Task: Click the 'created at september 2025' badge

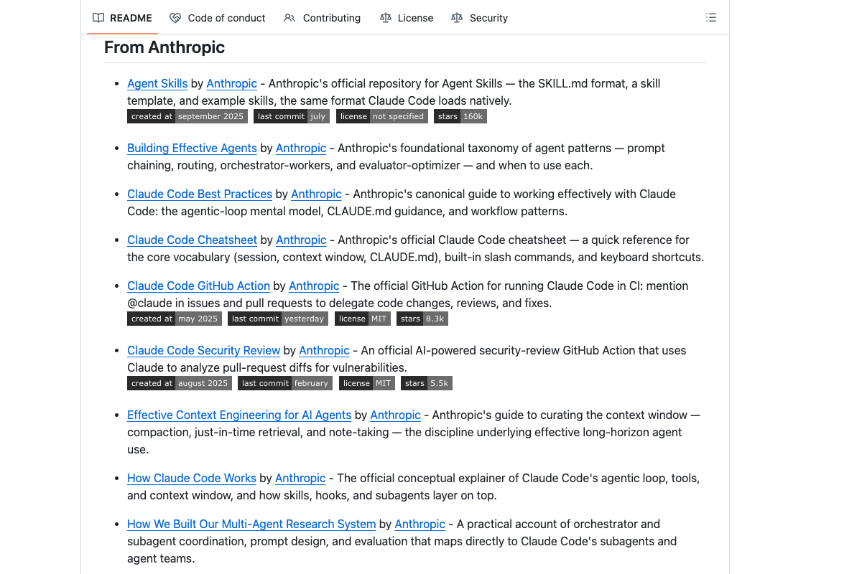Action: 187,116
